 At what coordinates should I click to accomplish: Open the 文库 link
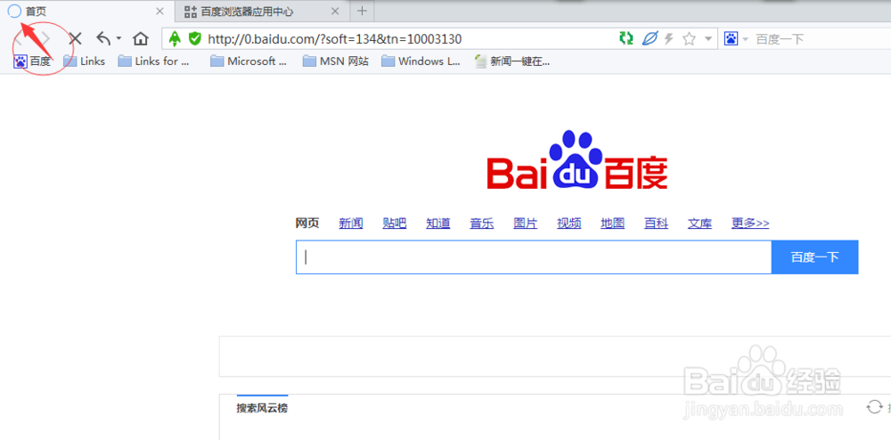pyautogui.click(x=700, y=224)
